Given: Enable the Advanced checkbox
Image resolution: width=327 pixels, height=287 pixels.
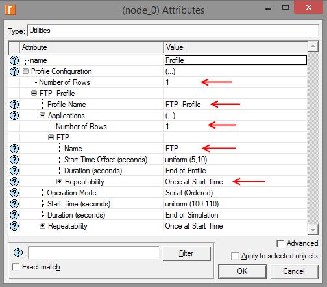Looking at the screenshot, I should 280,243.
